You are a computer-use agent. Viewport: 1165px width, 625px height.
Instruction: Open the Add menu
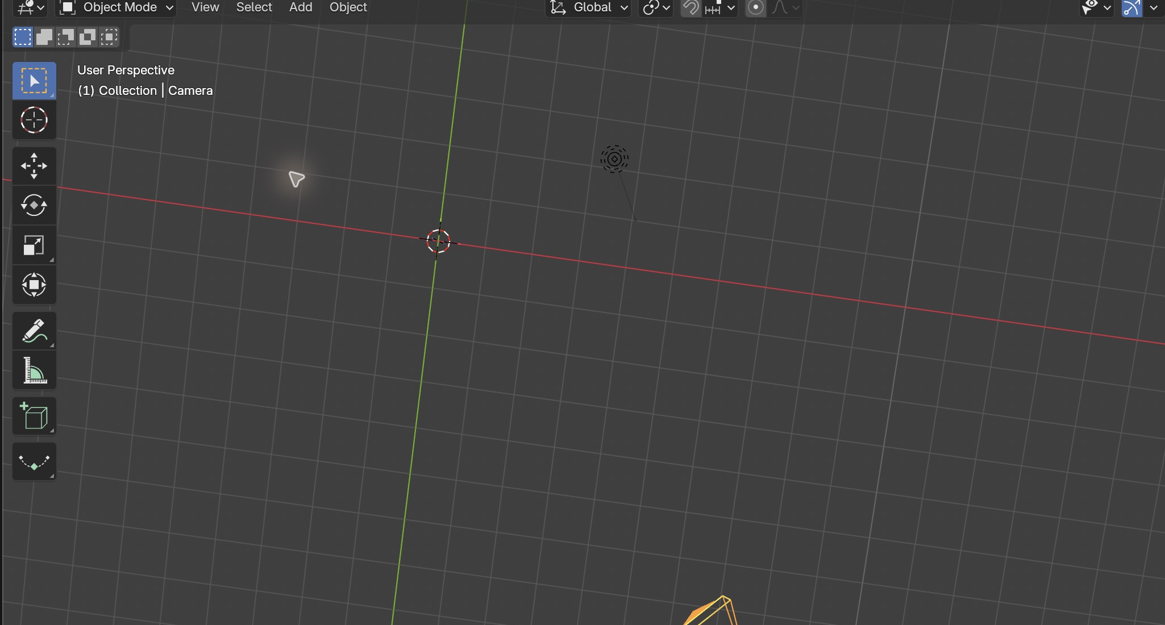pyautogui.click(x=301, y=7)
